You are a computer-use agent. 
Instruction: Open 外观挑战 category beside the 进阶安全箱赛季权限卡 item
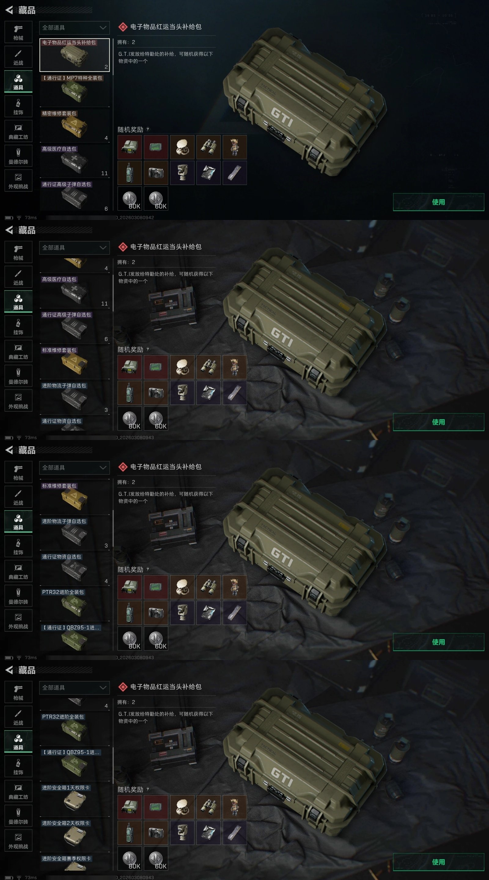pos(18,841)
